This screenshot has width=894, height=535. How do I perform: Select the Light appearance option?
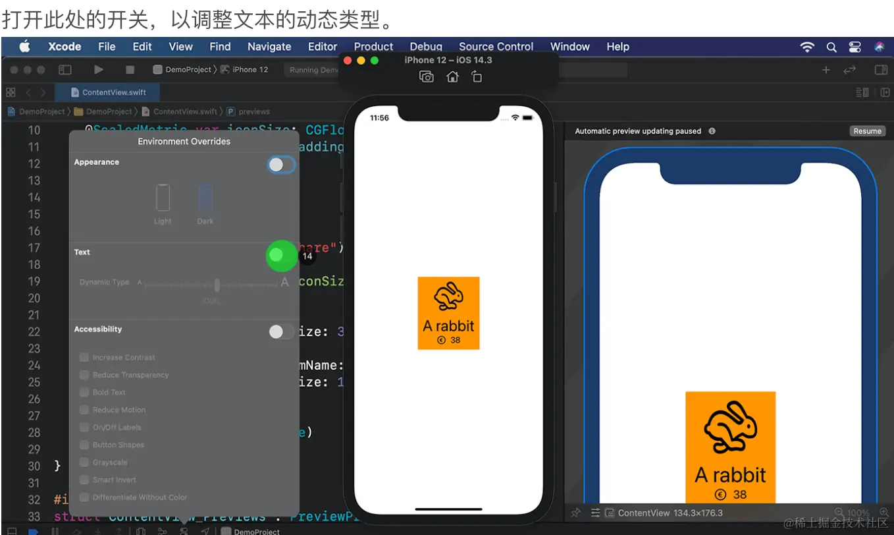(163, 204)
